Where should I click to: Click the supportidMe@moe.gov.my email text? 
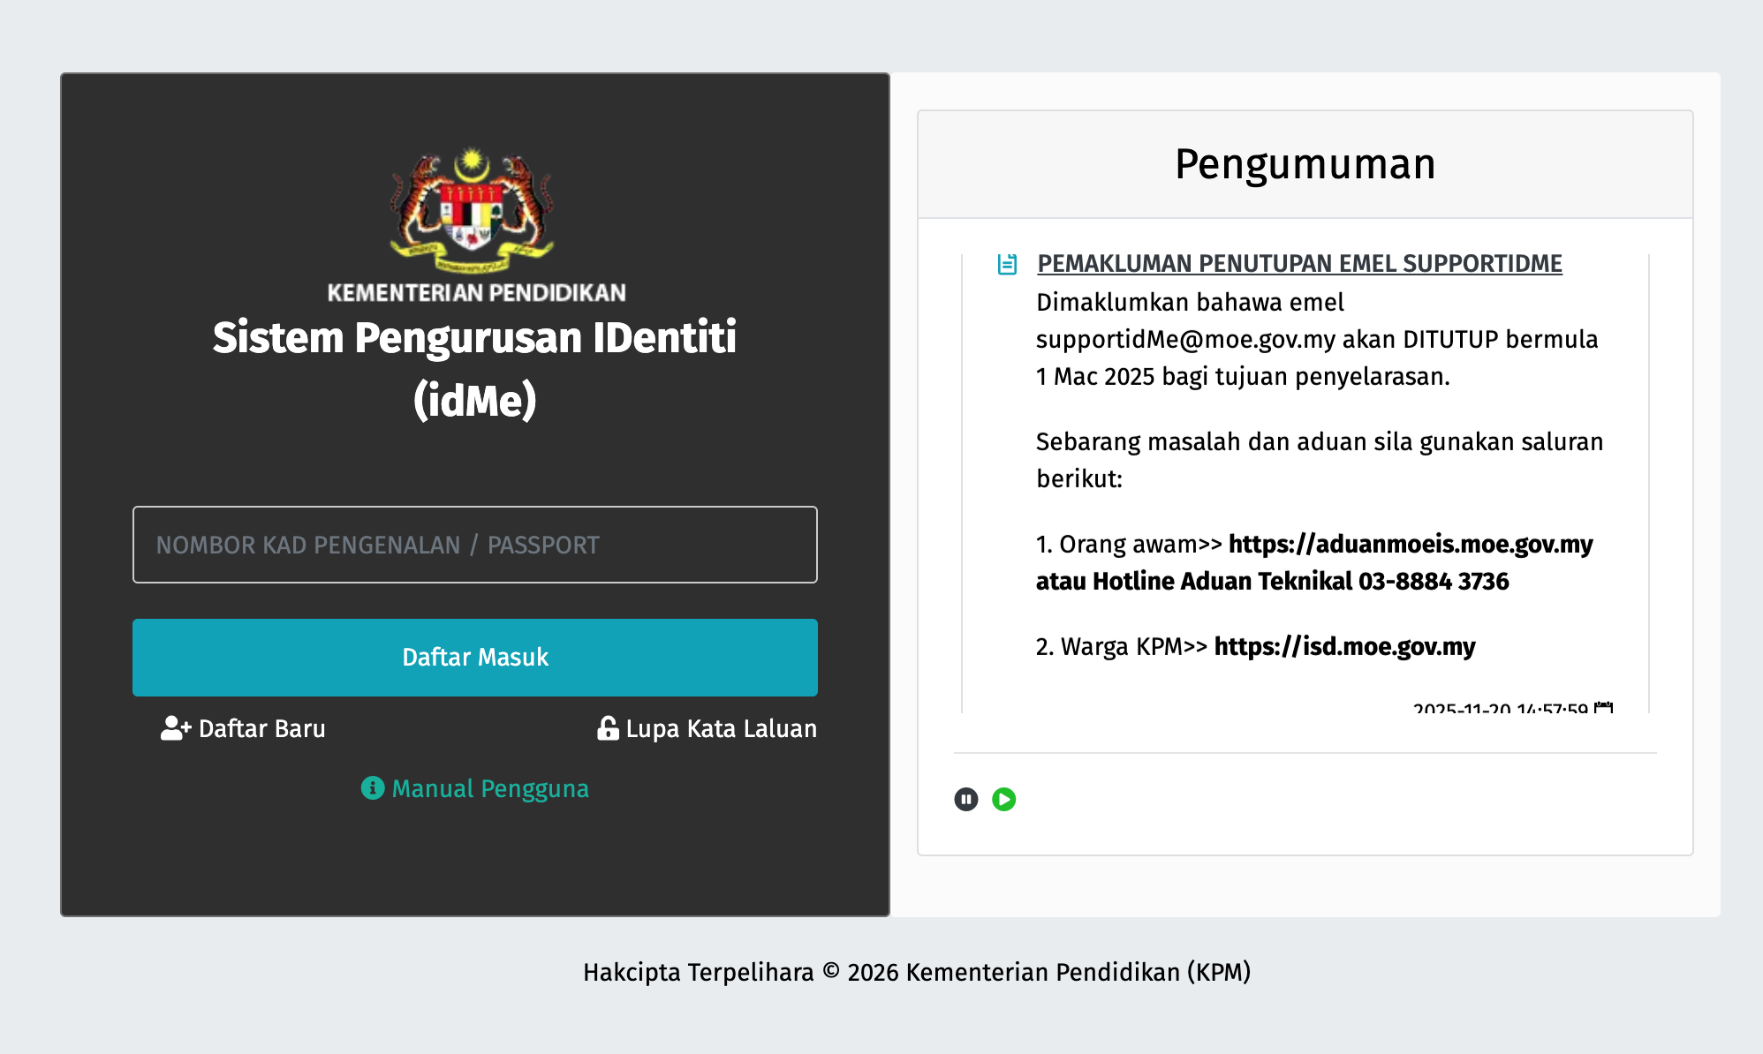1185,339
